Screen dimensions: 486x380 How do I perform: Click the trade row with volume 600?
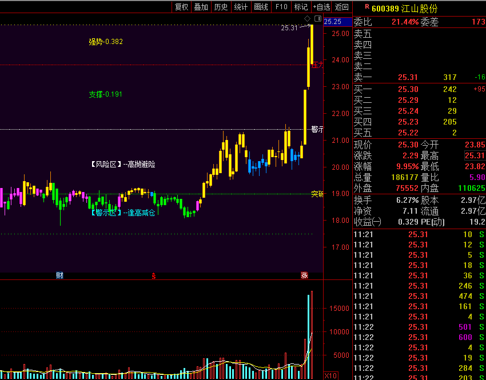pyautogui.click(x=419, y=337)
